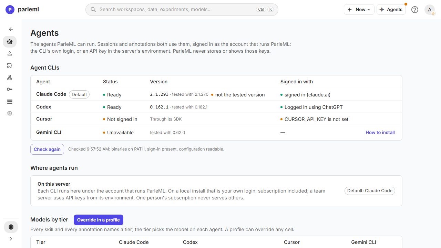441x248 pixels.
Task: Open the hierarchy diagram icon in sidebar
Action: click(x=10, y=77)
